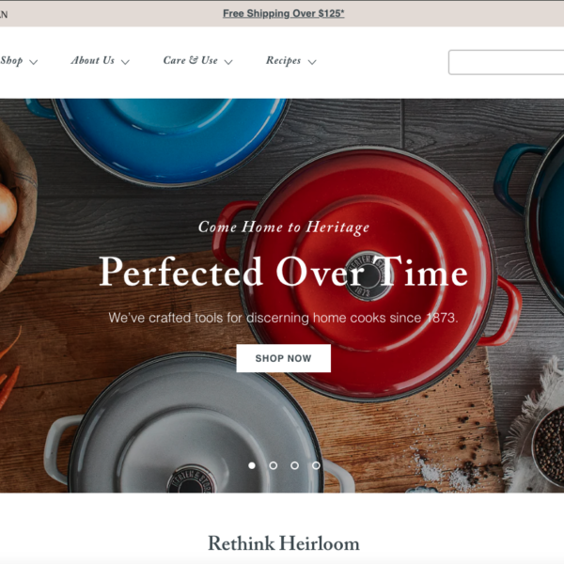Screen dimensions: 564x564
Task: Click the red Dutch oven lid image
Action: [368, 274]
